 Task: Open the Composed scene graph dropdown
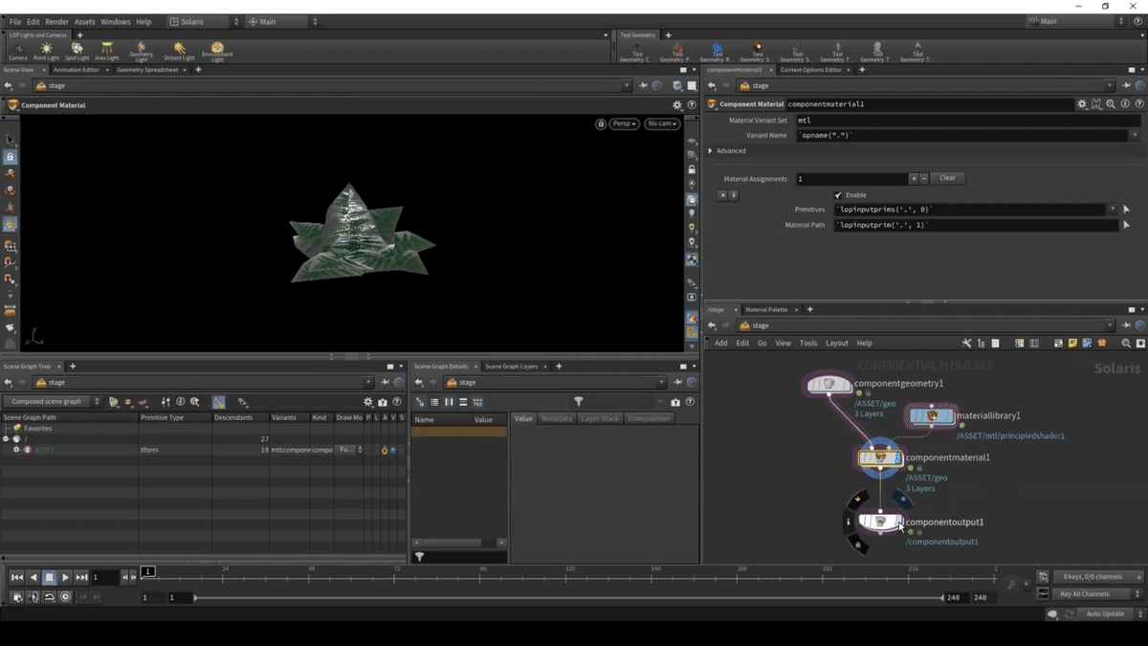pos(52,402)
